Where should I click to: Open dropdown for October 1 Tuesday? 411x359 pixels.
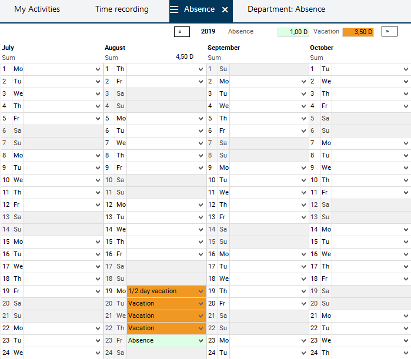click(406, 69)
